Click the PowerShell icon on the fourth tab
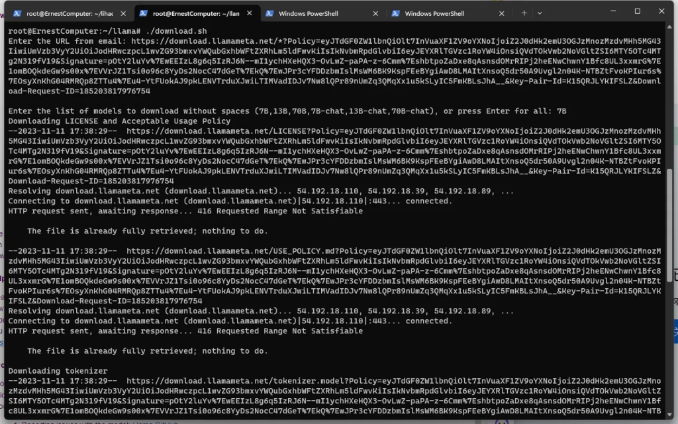Viewport: 678px width, 424px height. 395,13
